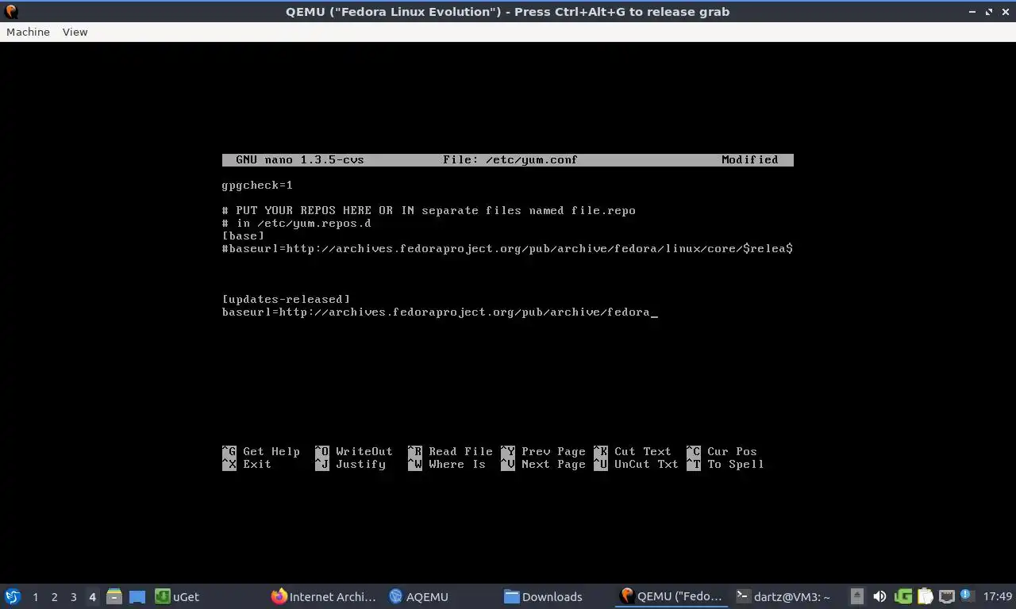Click the '^W Where Is' shortcut hint
This screenshot has height=609, width=1016.
[447, 464]
